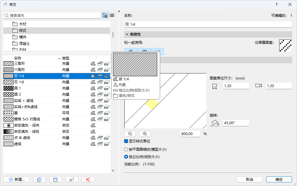Click the cover fill icon in 虚线 row
The height and width of the screenshot is (186, 297).
[100, 144]
